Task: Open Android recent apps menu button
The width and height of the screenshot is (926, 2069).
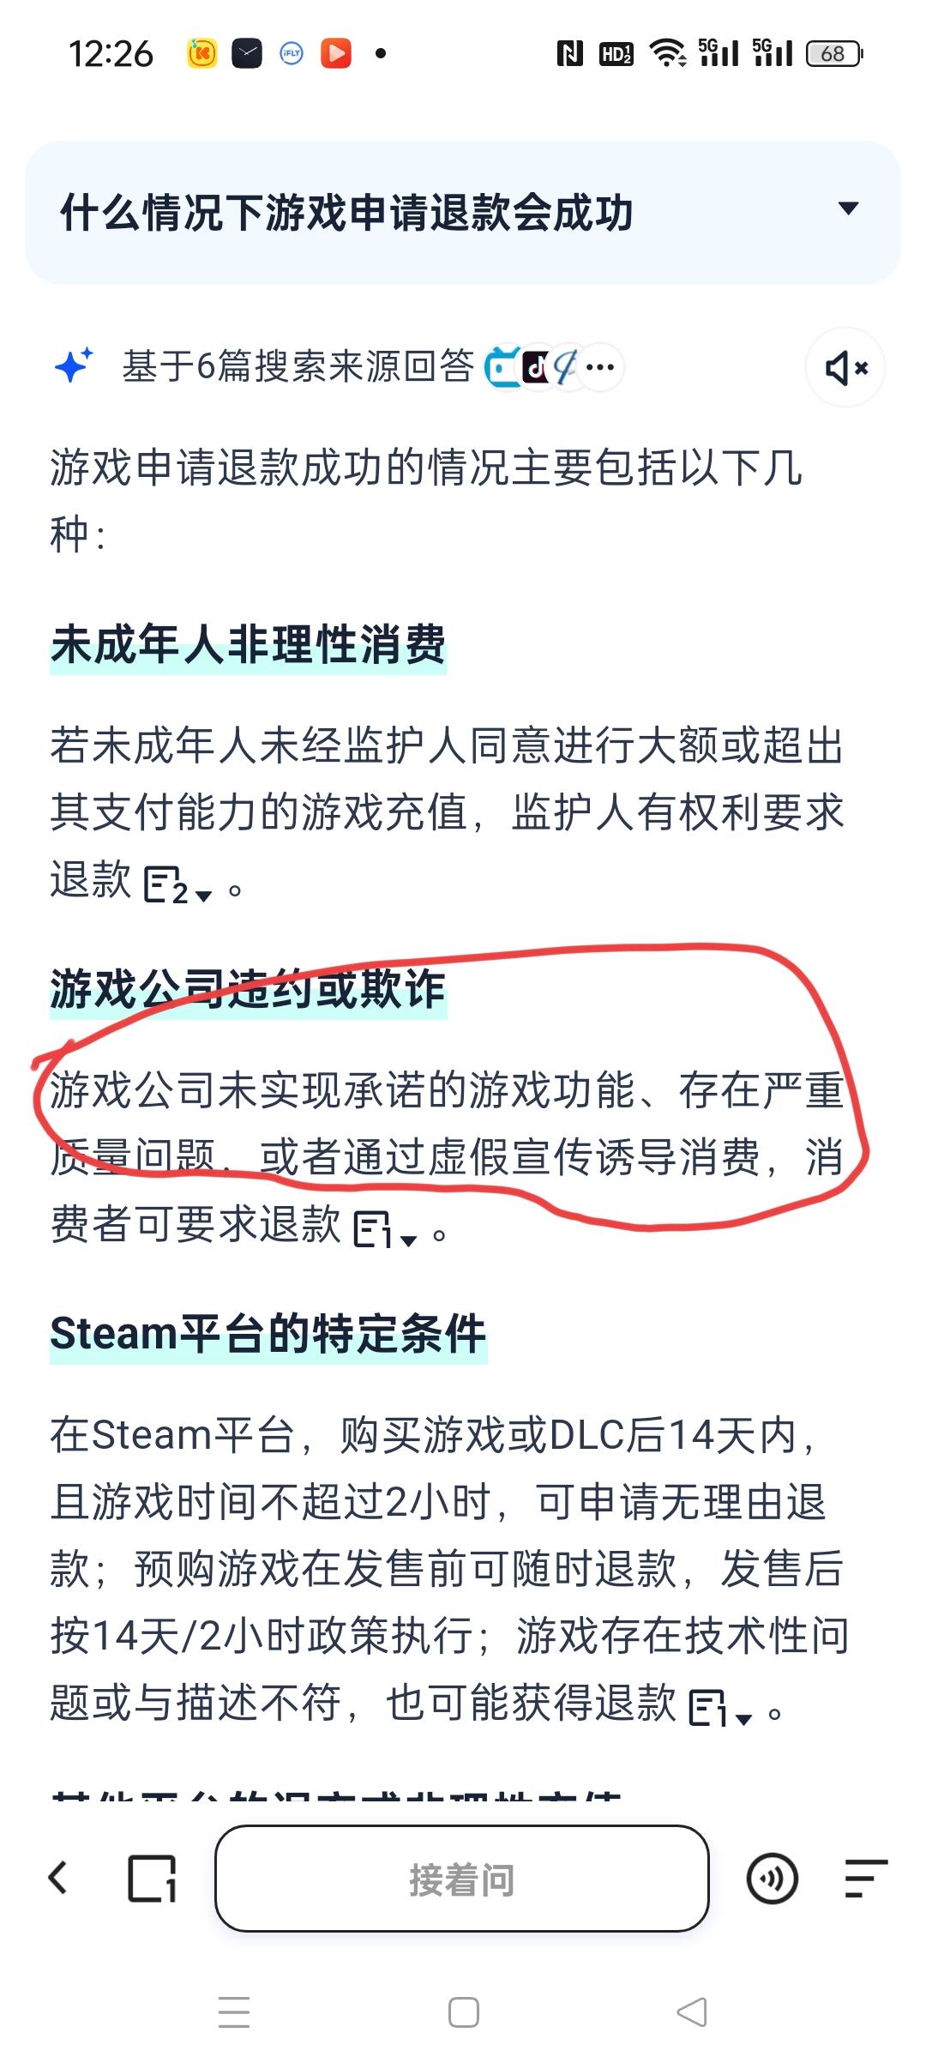Action: (234, 2012)
